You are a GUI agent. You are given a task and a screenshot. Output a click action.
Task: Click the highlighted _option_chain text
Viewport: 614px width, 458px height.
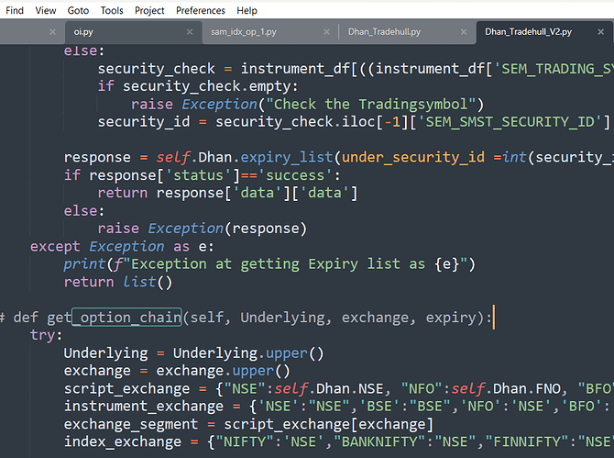point(126,318)
